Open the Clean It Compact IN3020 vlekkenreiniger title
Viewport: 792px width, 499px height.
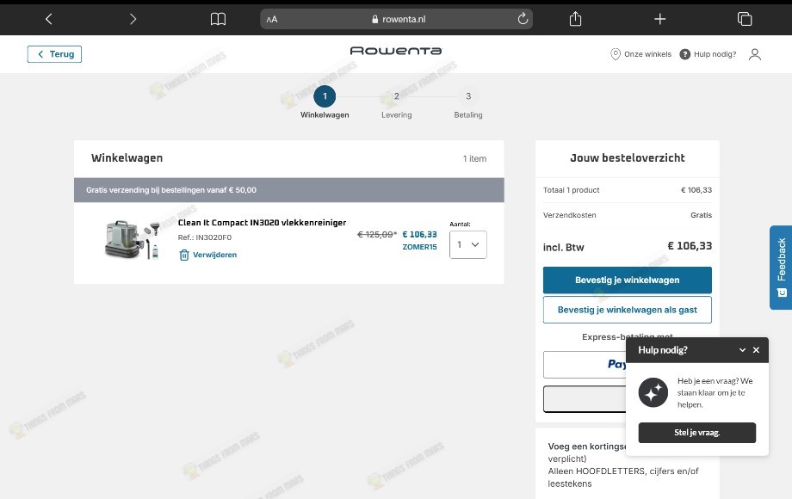pos(263,223)
